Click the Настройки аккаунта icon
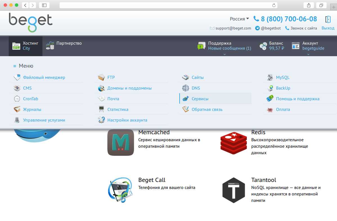 point(101,120)
